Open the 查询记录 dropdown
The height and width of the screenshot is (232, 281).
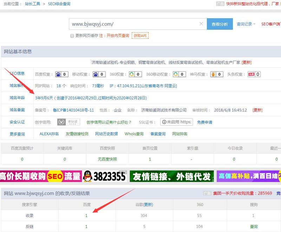[x=246, y=24]
